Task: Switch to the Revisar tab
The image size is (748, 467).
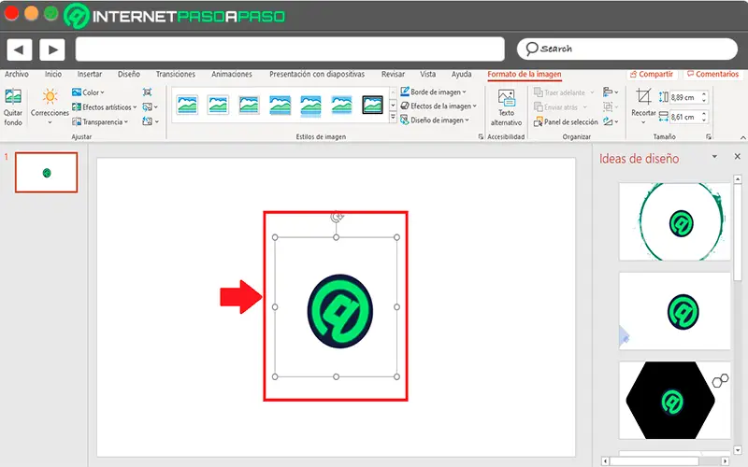Action: [393, 74]
